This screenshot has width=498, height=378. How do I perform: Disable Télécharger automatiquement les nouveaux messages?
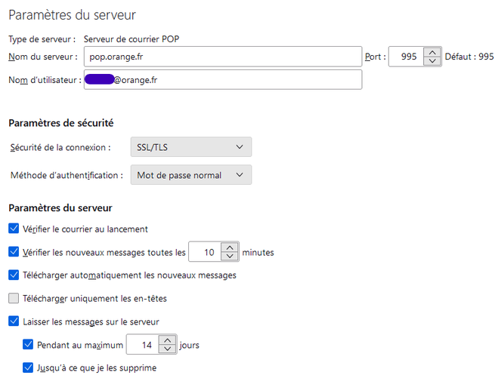click(14, 275)
